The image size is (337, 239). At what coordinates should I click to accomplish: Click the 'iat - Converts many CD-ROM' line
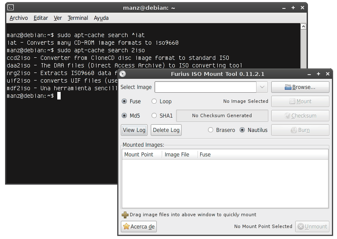[x=93, y=43]
